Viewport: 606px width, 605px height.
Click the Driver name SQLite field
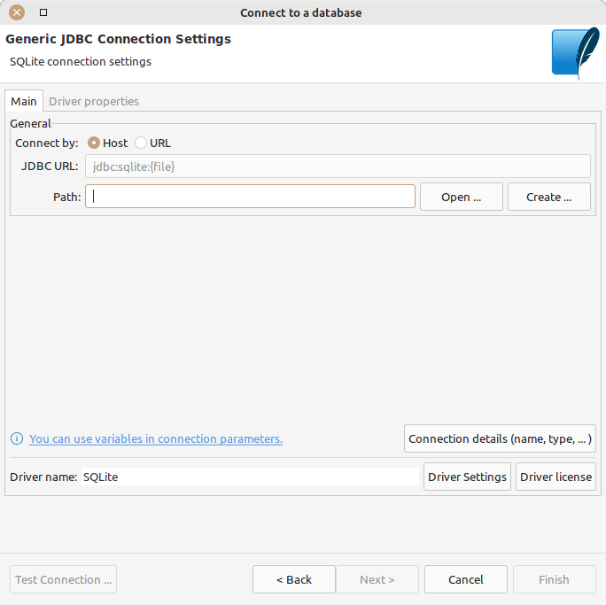pyautogui.click(x=250, y=477)
